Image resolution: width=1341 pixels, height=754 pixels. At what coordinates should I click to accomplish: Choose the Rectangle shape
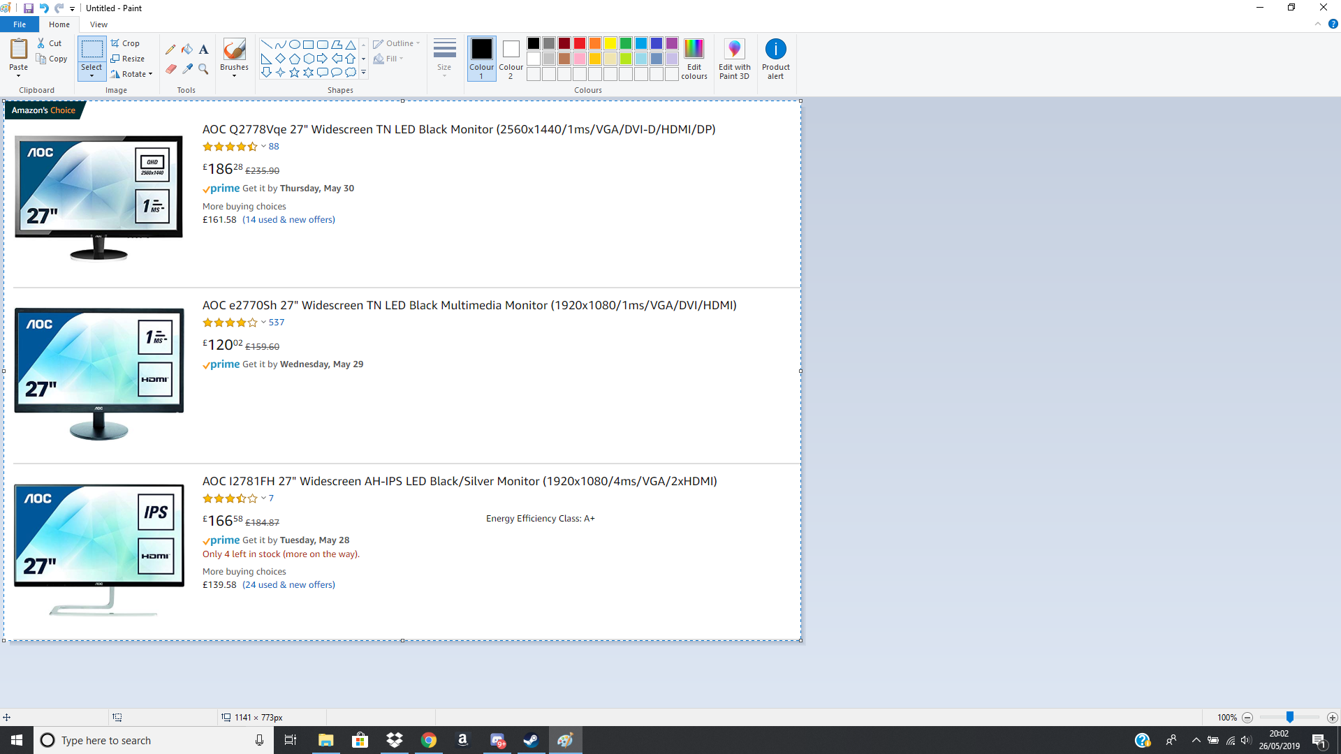tap(308, 44)
